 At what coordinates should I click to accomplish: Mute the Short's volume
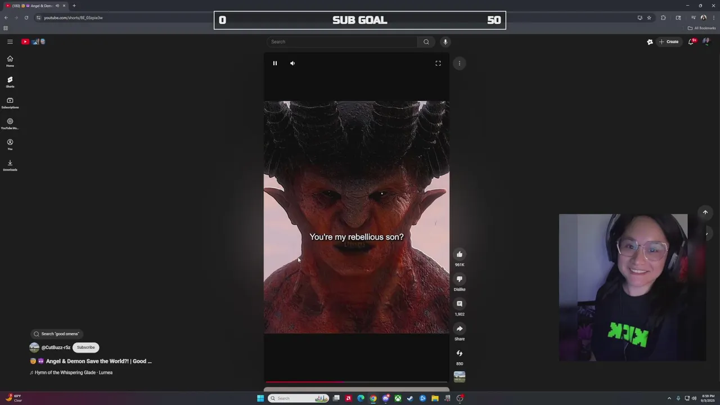tap(292, 63)
